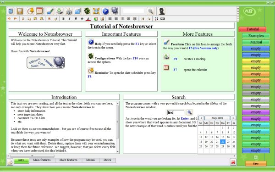The width and height of the screenshot is (275, 172).
Task: Open the Examples notebook button in sidebar
Action: pos(256,36)
